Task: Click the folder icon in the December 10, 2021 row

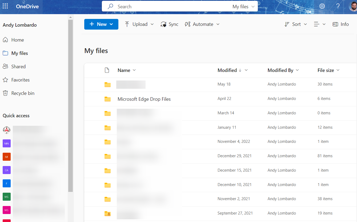Action: click(107, 185)
